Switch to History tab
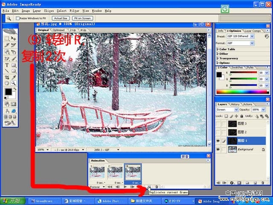 pos(235,104)
